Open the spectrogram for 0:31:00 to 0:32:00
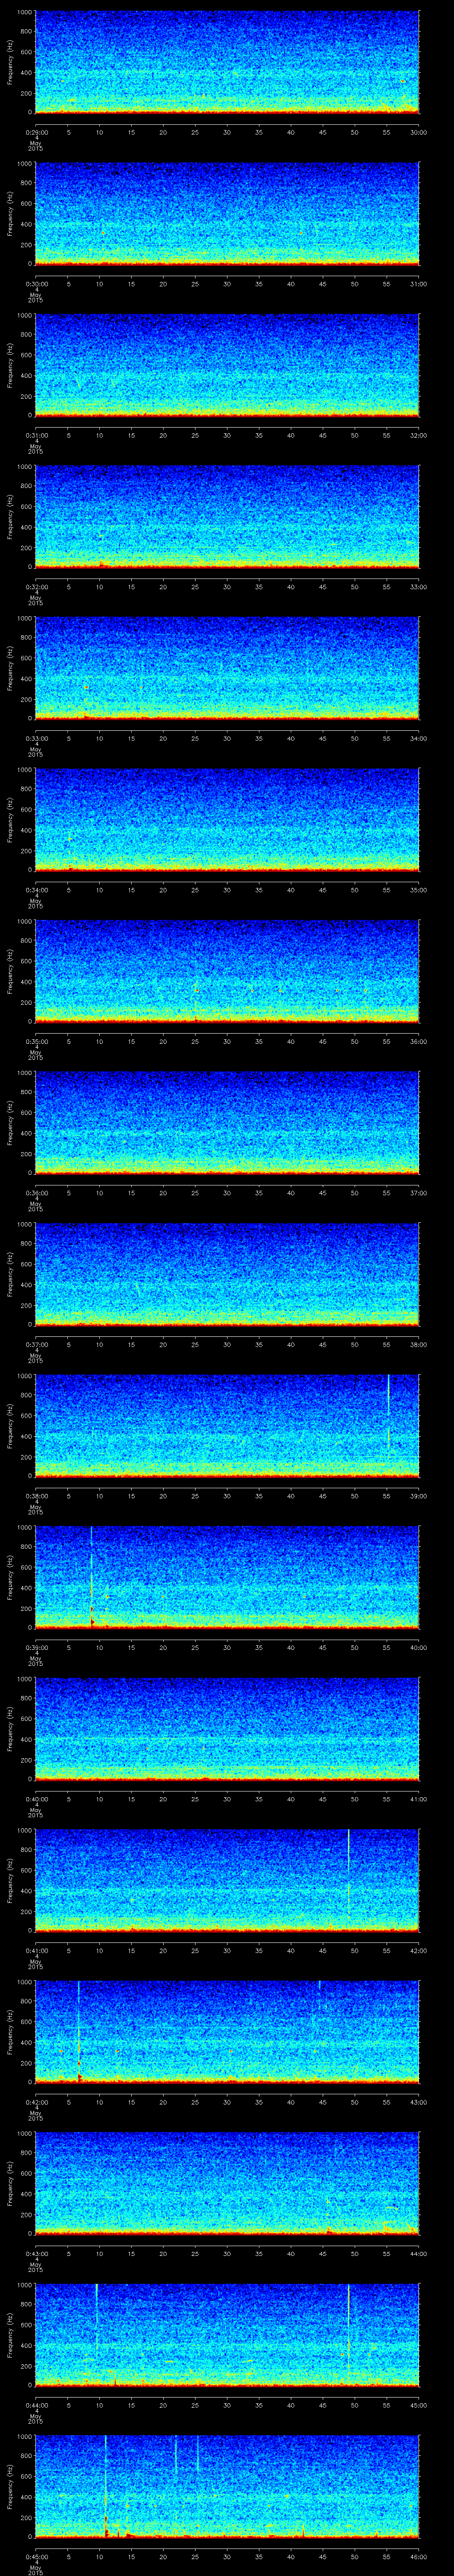Image resolution: width=454 pixels, height=2576 pixels. pos(227,365)
